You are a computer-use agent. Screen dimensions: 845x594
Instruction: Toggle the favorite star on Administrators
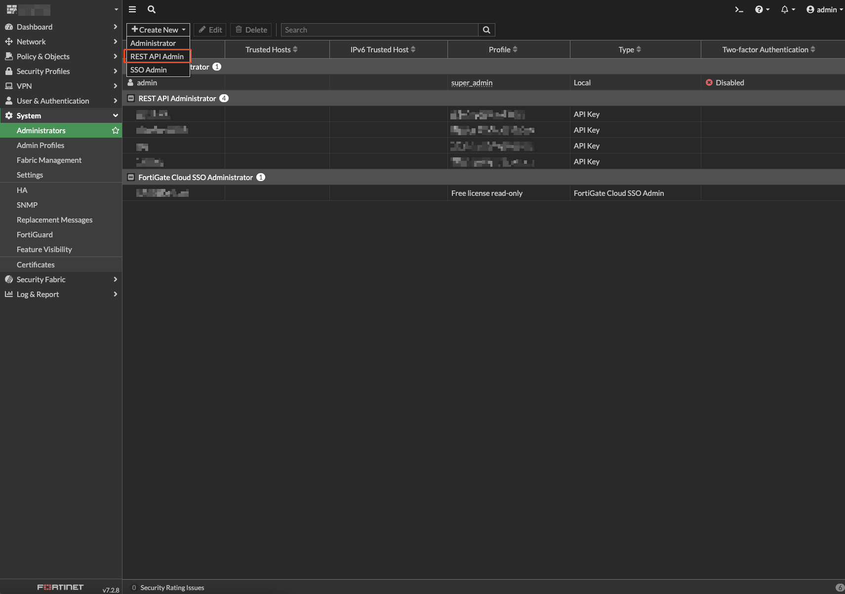pyautogui.click(x=115, y=130)
